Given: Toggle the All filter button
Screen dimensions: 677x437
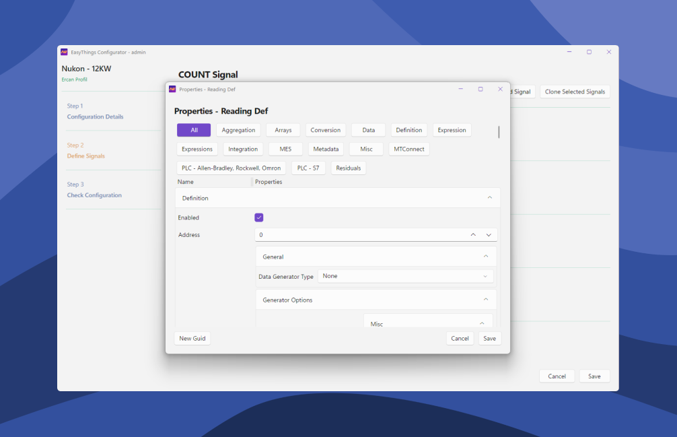Looking at the screenshot, I should 194,130.
